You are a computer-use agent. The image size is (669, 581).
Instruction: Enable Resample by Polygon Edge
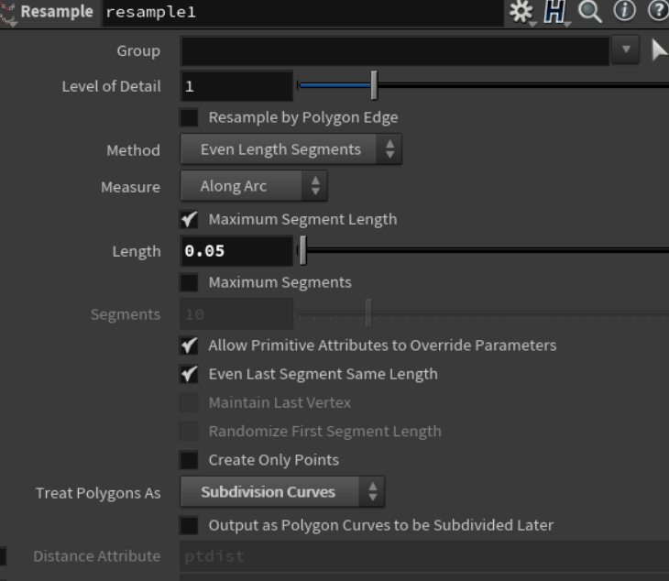coord(189,117)
